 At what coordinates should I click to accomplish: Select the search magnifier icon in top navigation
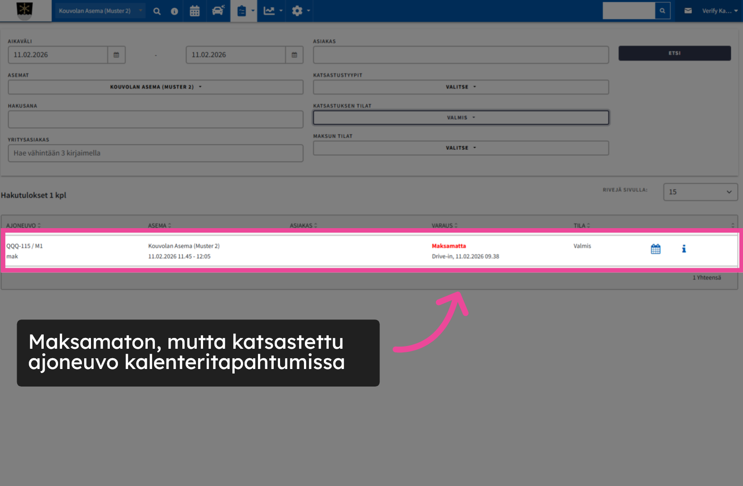pos(157,11)
